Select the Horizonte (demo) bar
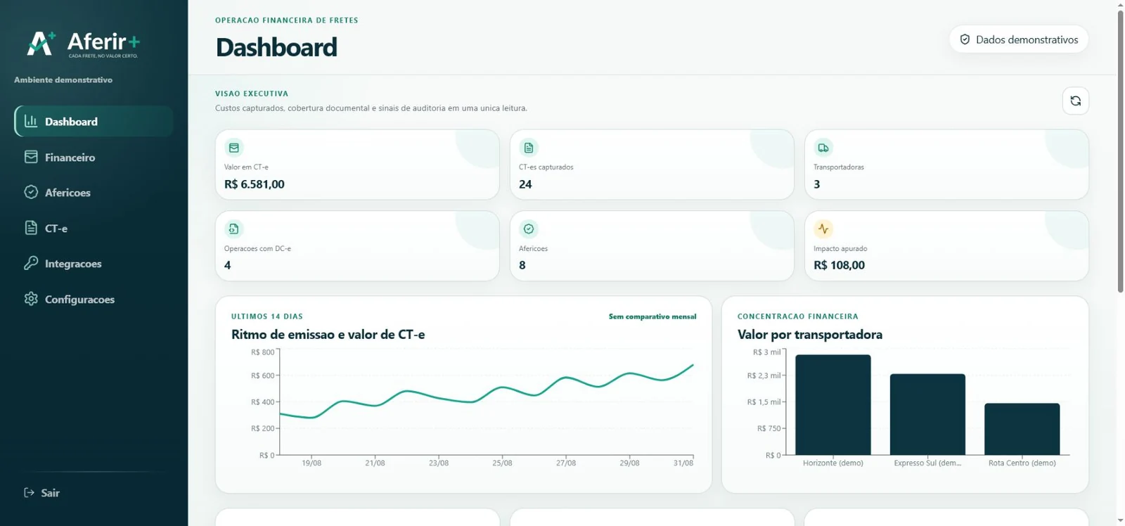This screenshot has width=1125, height=526. tap(833, 404)
